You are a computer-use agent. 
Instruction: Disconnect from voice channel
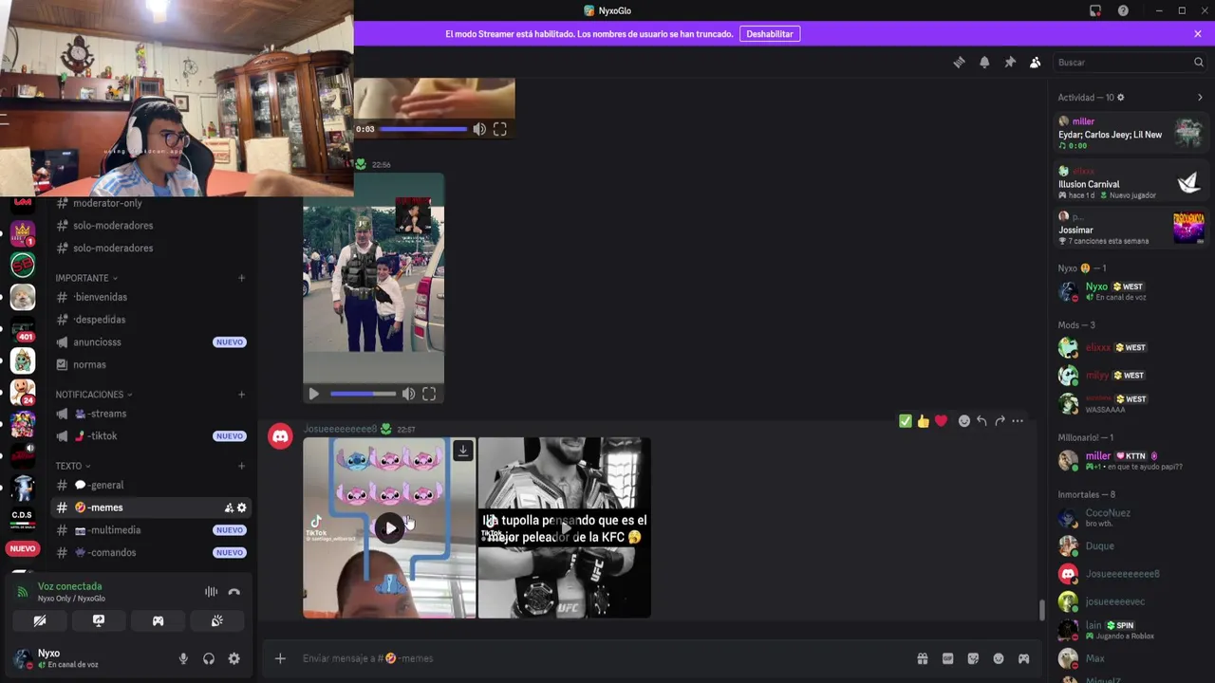click(x=234, y=592)
